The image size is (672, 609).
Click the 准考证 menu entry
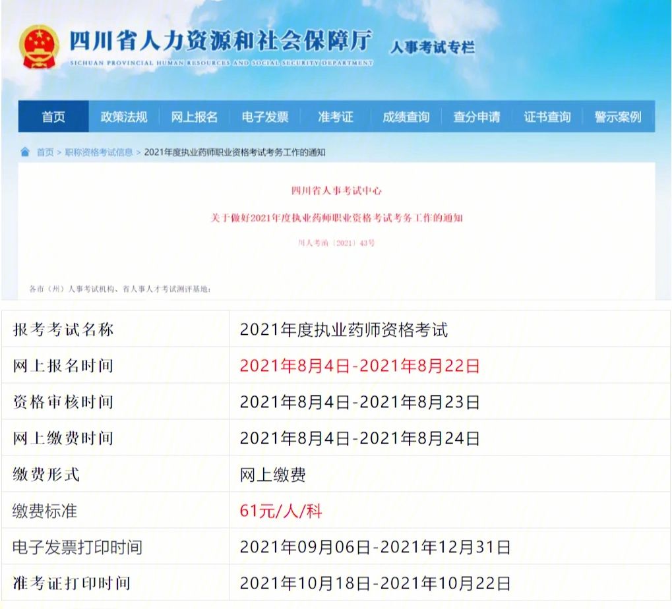click(x=336, y=117)
